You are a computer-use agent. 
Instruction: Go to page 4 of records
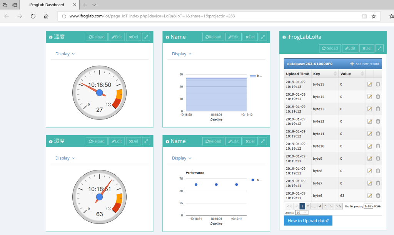tap(320, 206)
